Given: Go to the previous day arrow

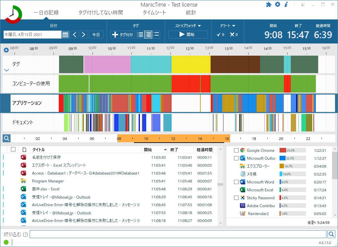Looking at the screenshot, I should point(75,35).
